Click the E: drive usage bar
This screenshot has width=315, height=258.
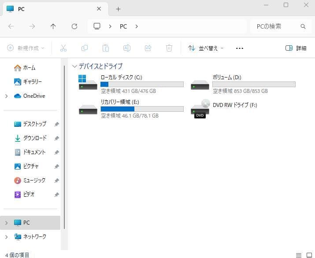tap(142, 109)
